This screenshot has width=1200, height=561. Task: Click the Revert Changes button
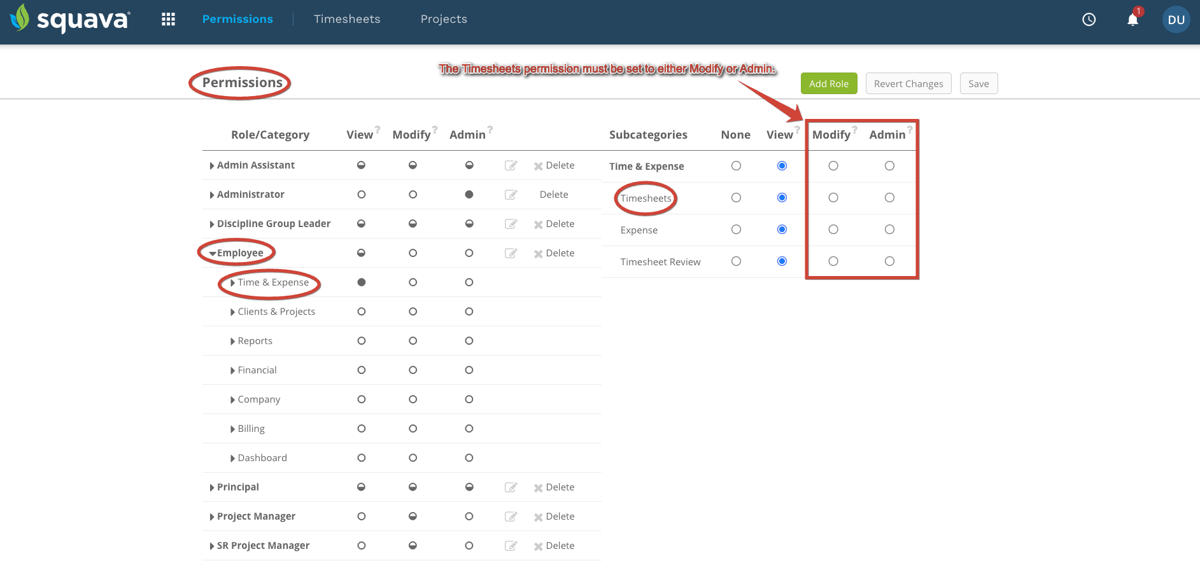tap(908, 83)
